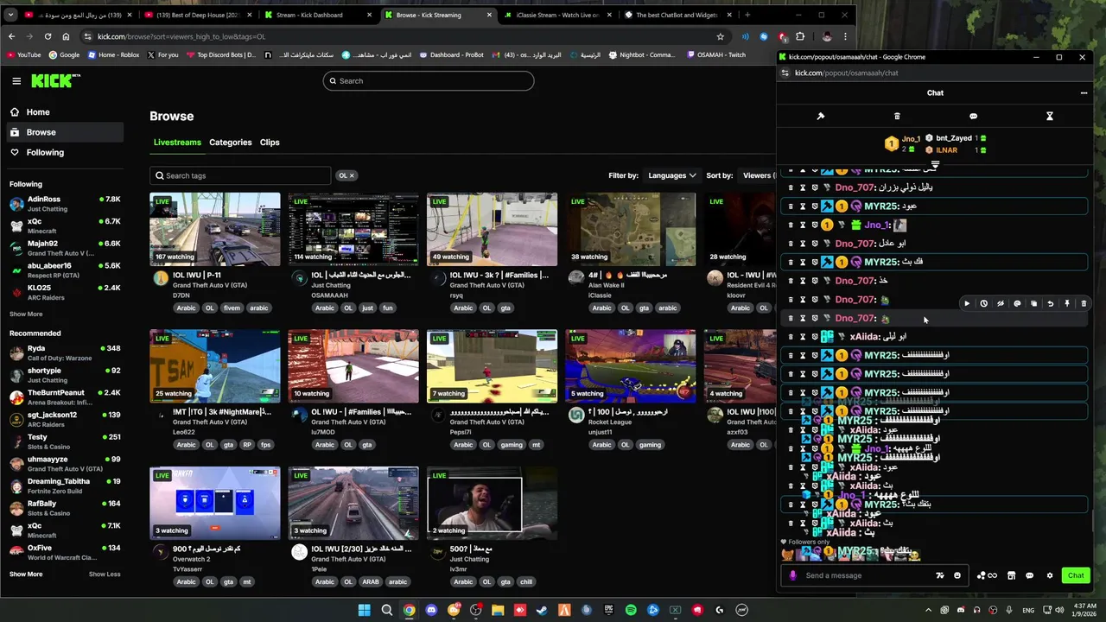Click the green KICK logo

coord(55,80)
